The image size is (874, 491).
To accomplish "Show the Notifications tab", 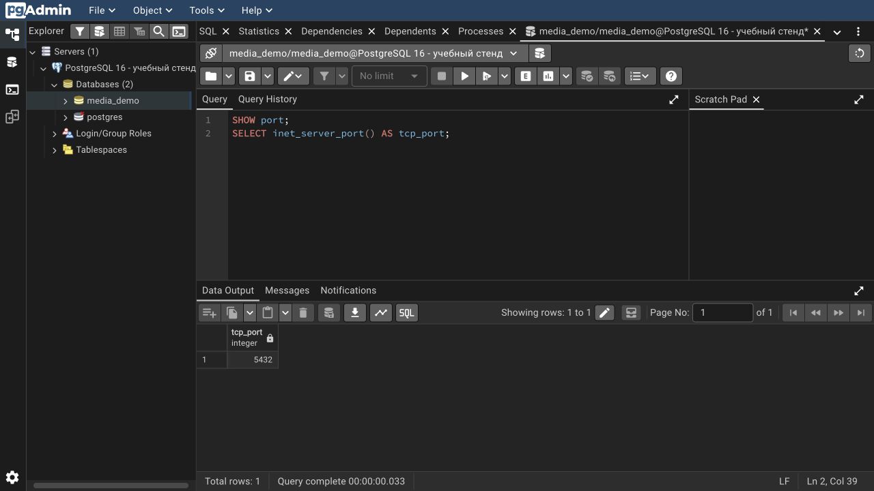I will pyautogui.click(x=348, y=291).
